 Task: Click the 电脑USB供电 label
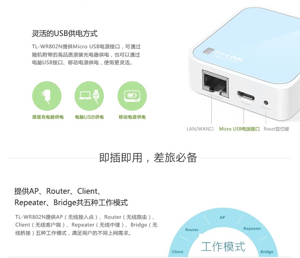pos(90,117)
